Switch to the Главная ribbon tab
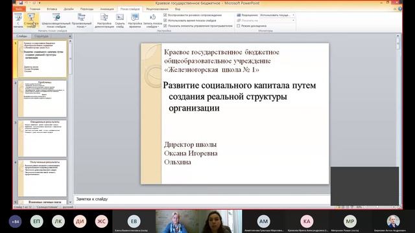 click(x=35, y=9)
